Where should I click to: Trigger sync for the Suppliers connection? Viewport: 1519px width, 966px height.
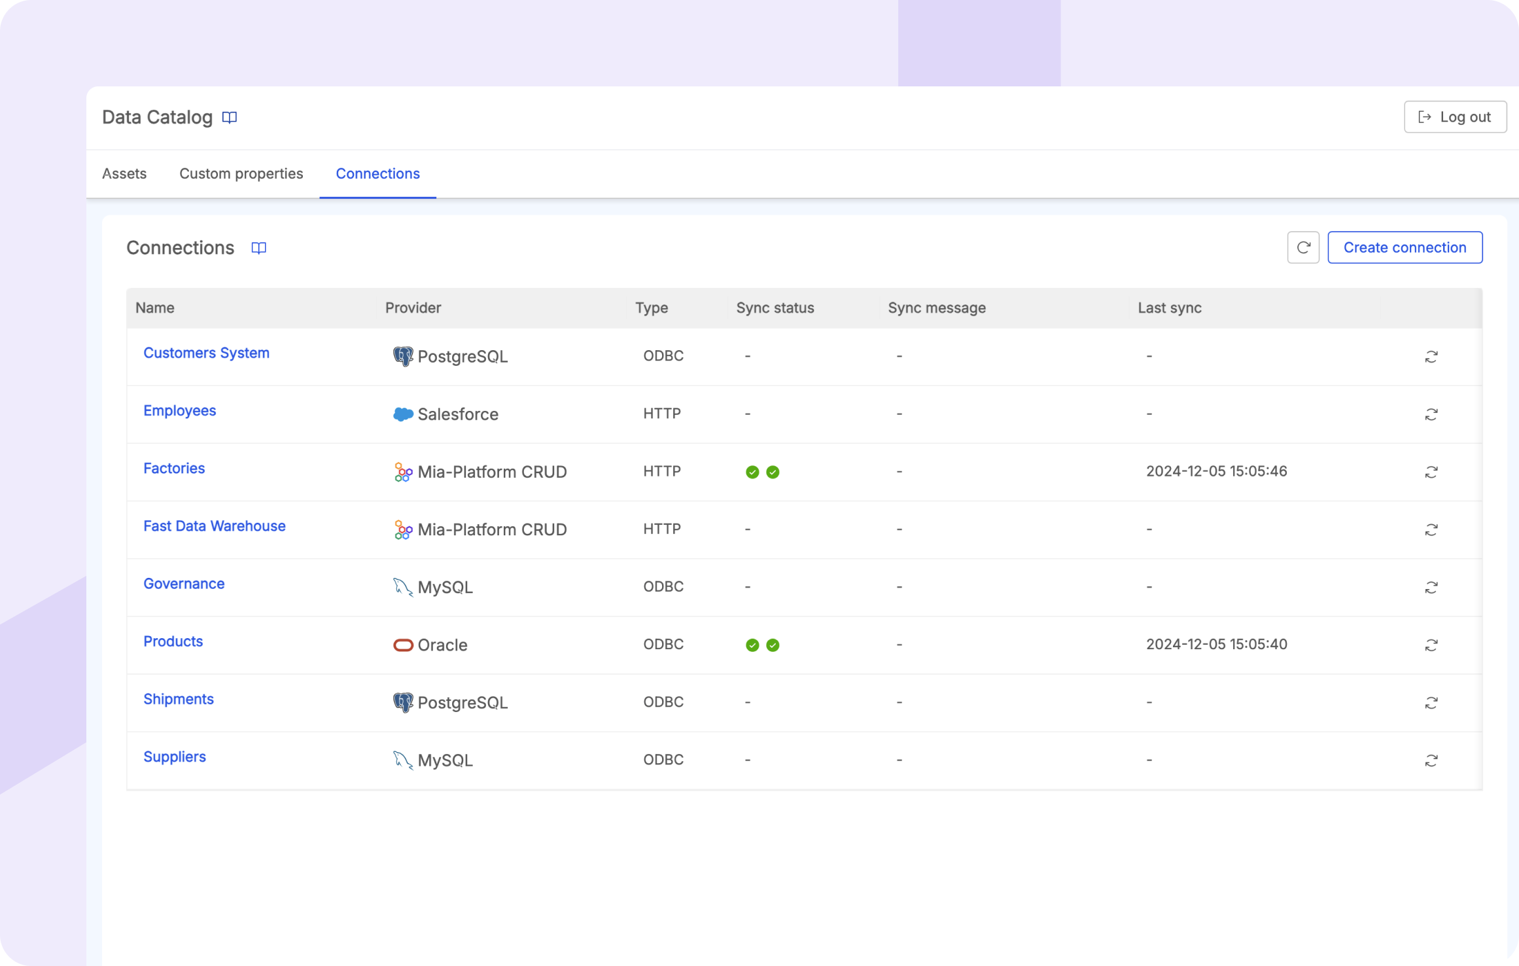pos(1431,760)
